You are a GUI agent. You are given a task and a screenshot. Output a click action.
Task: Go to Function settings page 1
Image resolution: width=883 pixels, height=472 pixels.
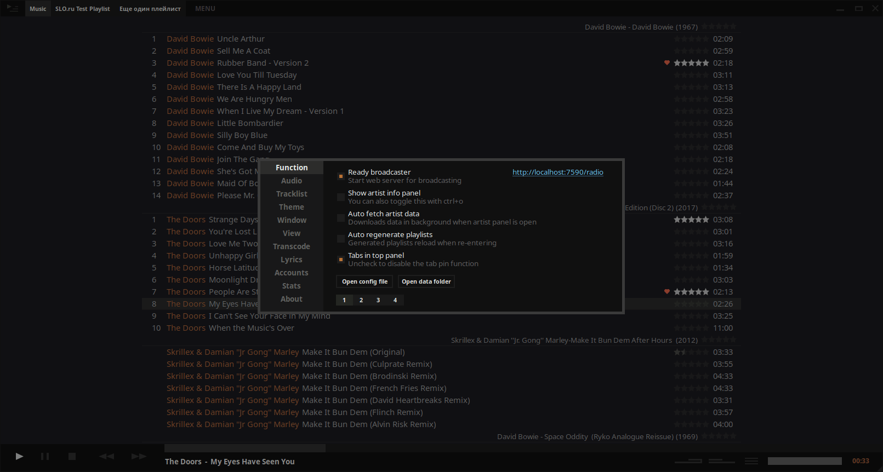pyautogui.click(x=344, y=300)
